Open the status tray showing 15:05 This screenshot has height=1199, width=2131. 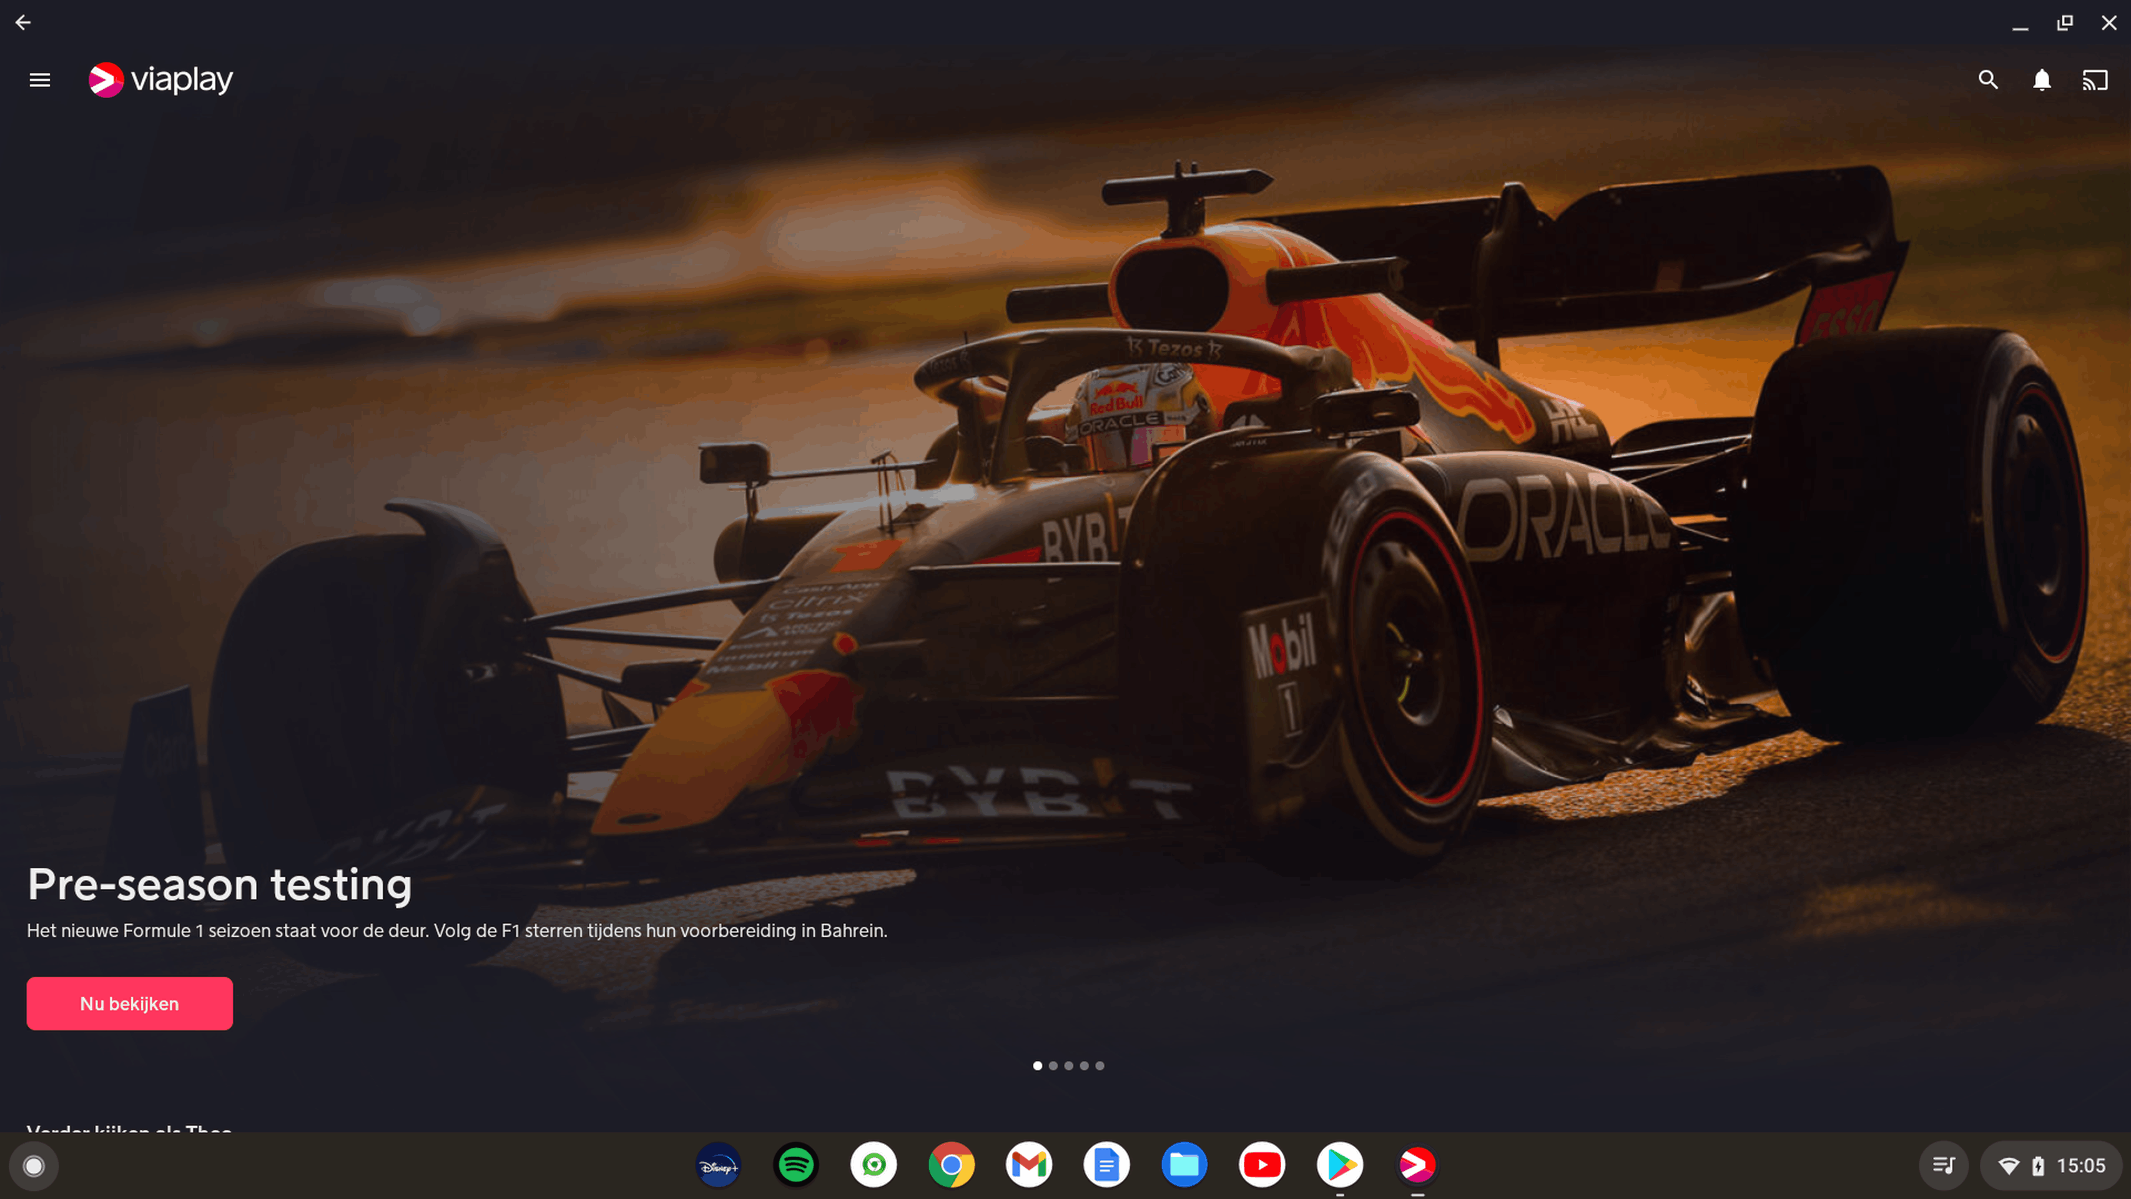[2052, 1166]
